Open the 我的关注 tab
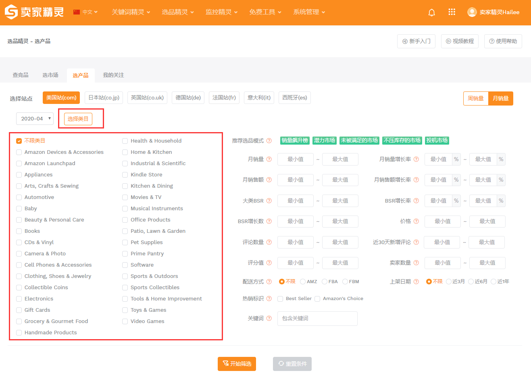 click(113, 75)
